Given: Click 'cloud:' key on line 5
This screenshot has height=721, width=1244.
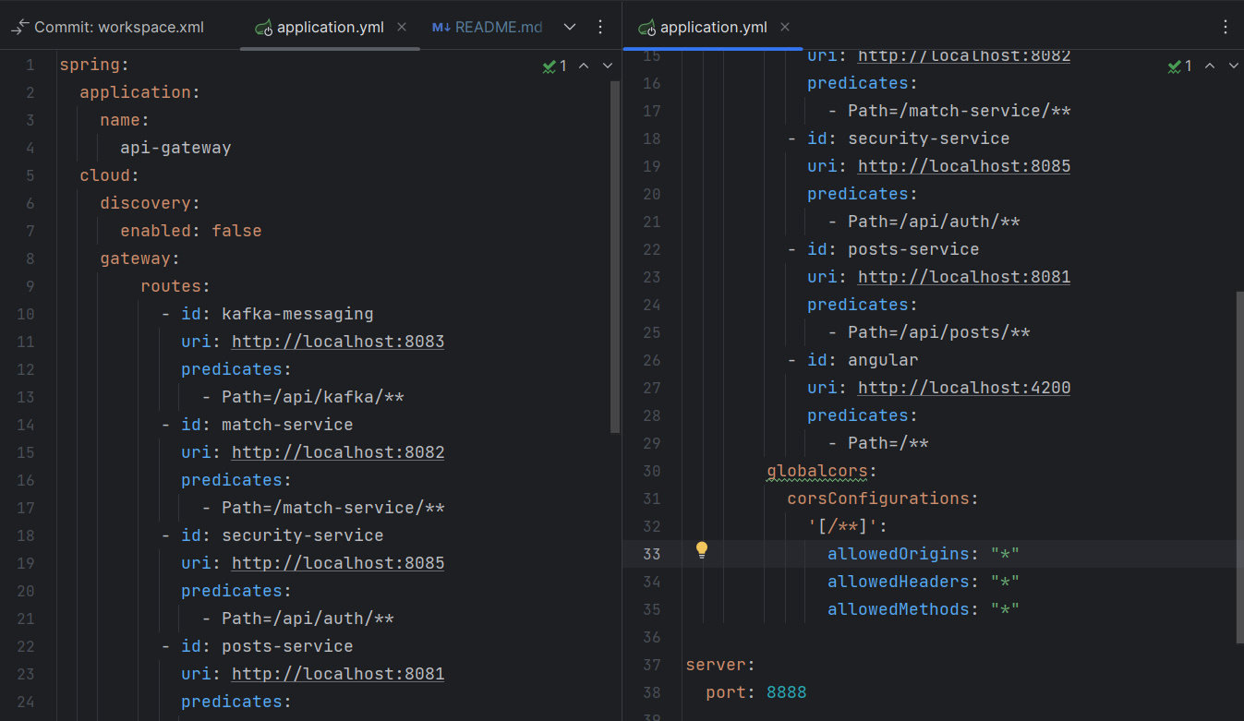Looking at the screenshot, I should click(110, 175).
